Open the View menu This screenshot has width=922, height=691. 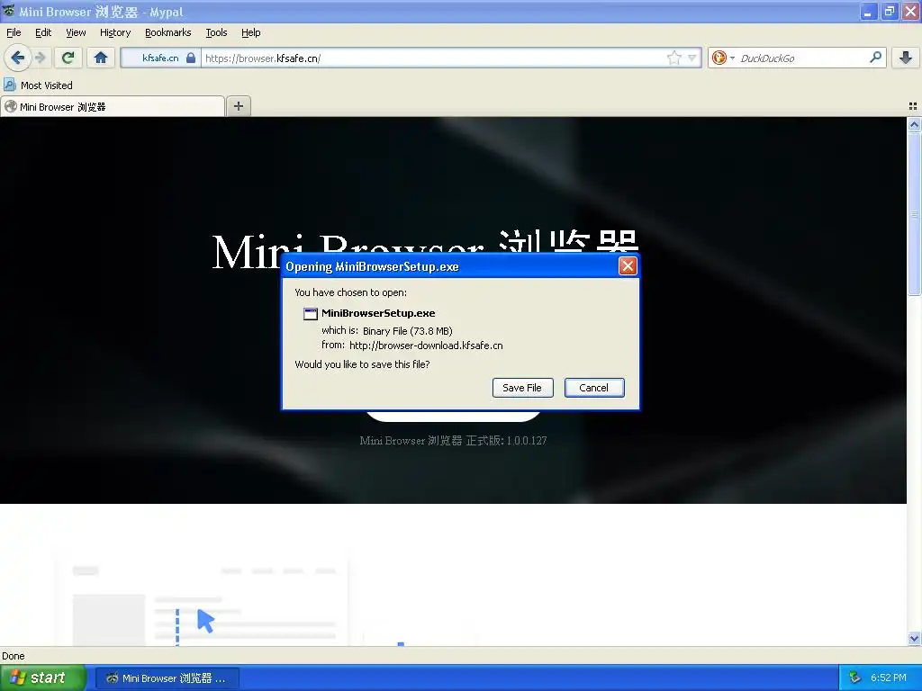point(76,32)
